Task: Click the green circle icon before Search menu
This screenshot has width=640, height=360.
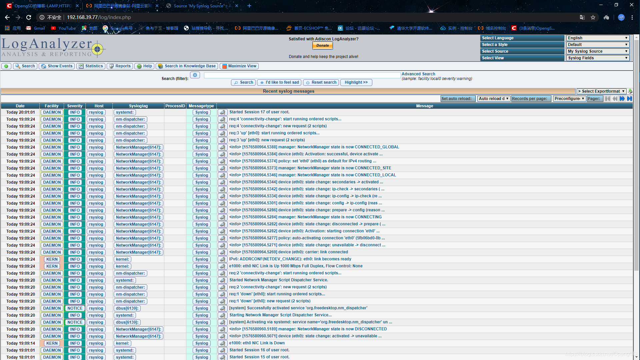Action: [6, 66]
